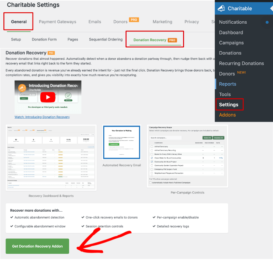Go to Addons in the sidebar
Viewport: 273px width, 260px height.
(x=227, y=115)
